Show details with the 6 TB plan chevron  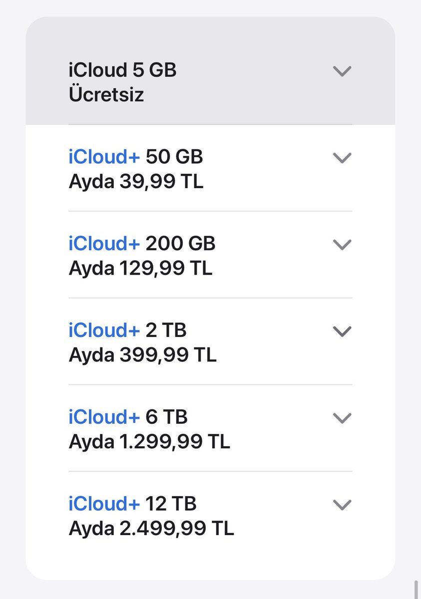[x=342, y=418]
